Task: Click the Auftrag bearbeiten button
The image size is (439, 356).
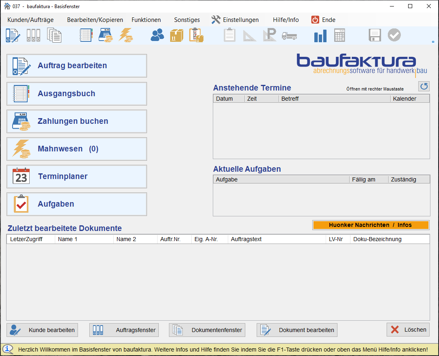Action: (77, 66)
